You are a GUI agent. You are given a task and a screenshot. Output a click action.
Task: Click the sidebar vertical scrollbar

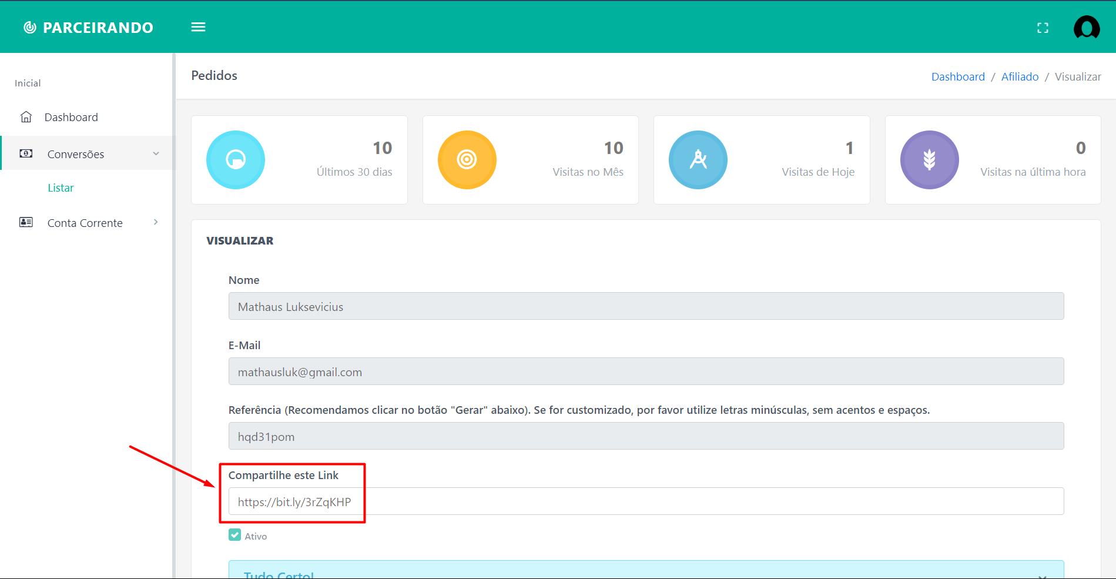point(174,316)
